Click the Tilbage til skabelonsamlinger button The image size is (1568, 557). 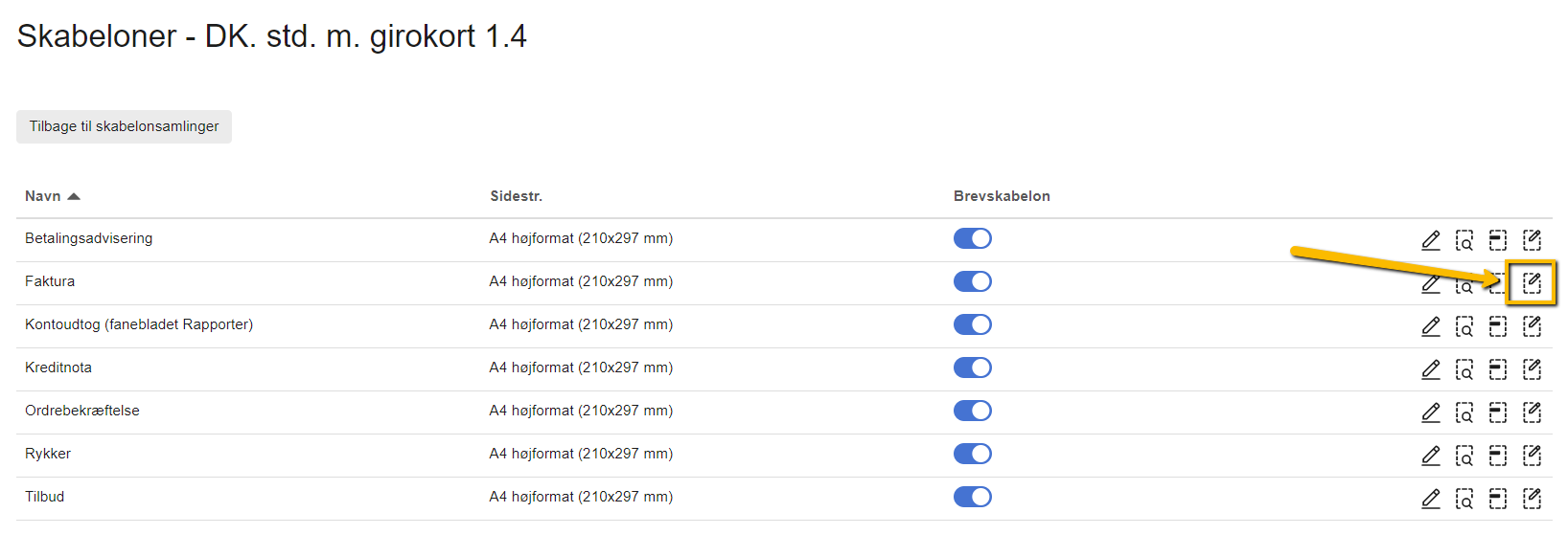pos(123,126)
